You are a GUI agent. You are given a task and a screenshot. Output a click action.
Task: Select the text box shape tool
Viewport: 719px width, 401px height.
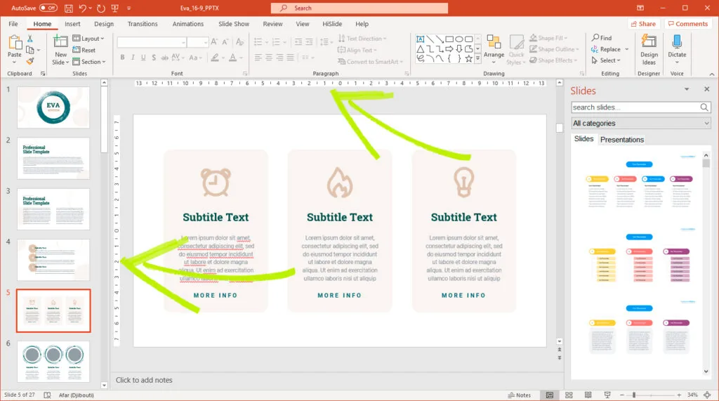pos(420,39)
